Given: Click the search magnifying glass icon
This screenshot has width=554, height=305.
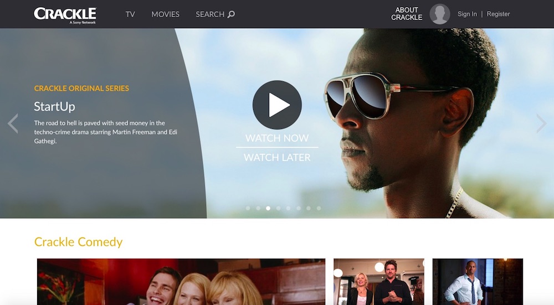Looking at the screenshot, I should tap(232, 14).
